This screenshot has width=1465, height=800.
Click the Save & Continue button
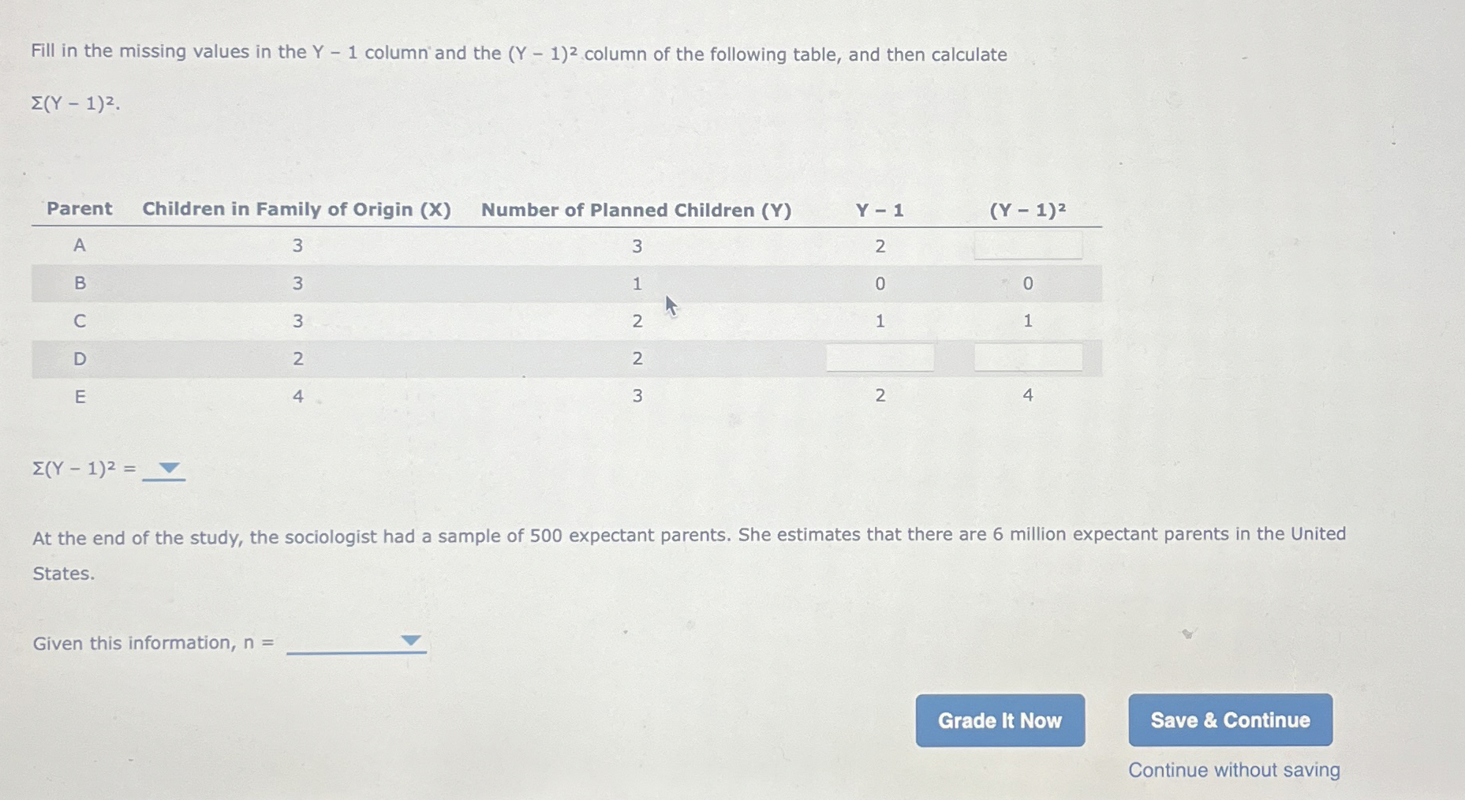pyautogui.click(x=1230, y=720)
